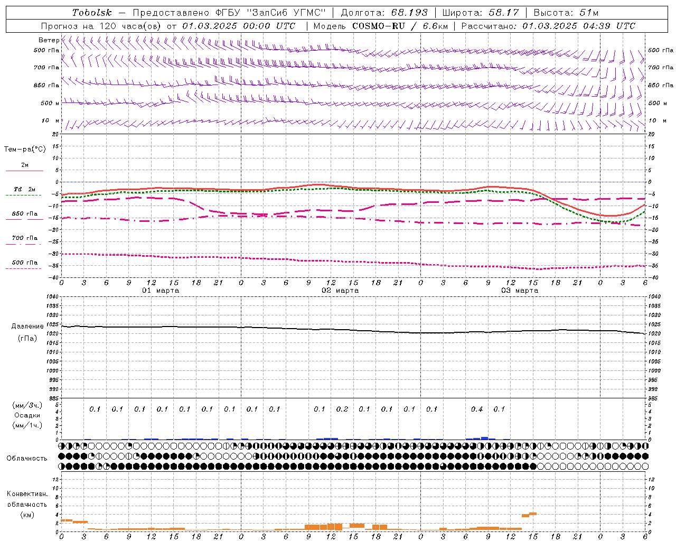Click the '0.4' precipitation value
This screenshot has height=541, width=676.
pos(477,409)
